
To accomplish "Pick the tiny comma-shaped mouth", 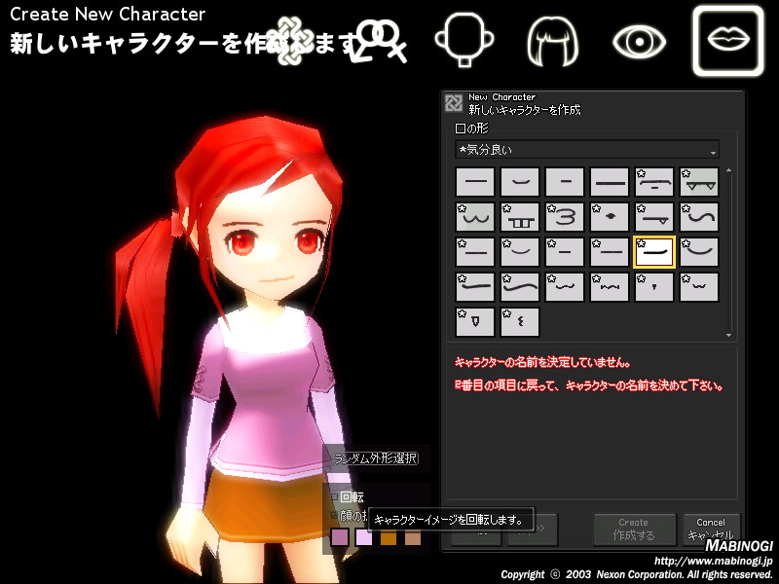I will point(653,287).
